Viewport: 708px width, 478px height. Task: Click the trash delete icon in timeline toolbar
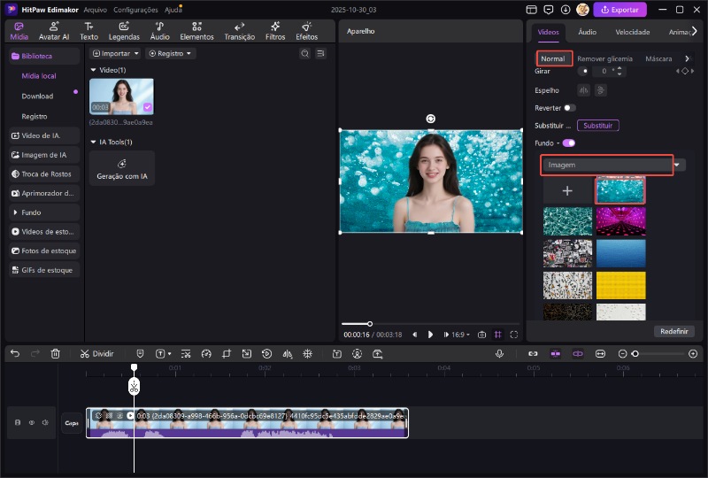[55, 354]
